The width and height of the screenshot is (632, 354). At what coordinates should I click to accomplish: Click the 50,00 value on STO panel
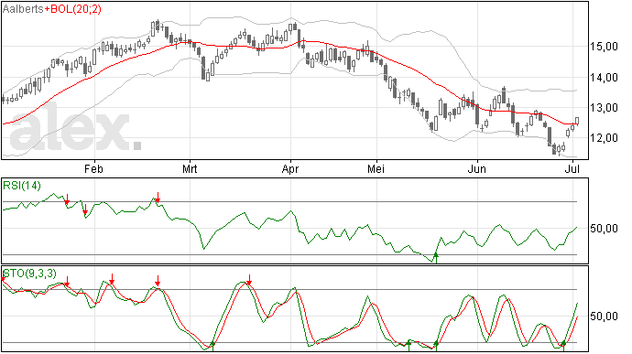pos(604,316)
